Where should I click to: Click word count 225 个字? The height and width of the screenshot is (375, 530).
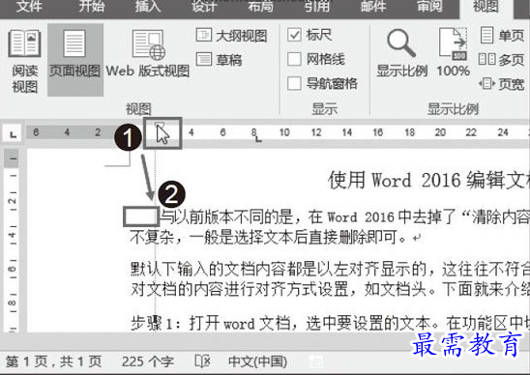click(148, 361)
